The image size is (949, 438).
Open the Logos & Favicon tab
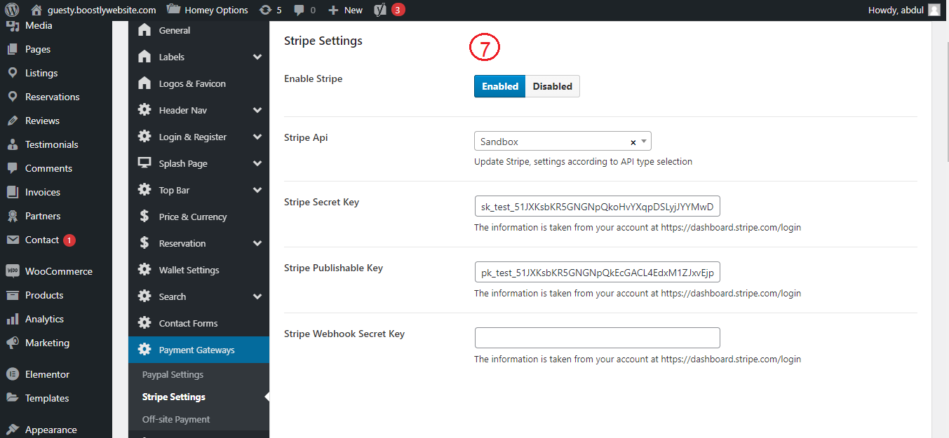[198, 83]
